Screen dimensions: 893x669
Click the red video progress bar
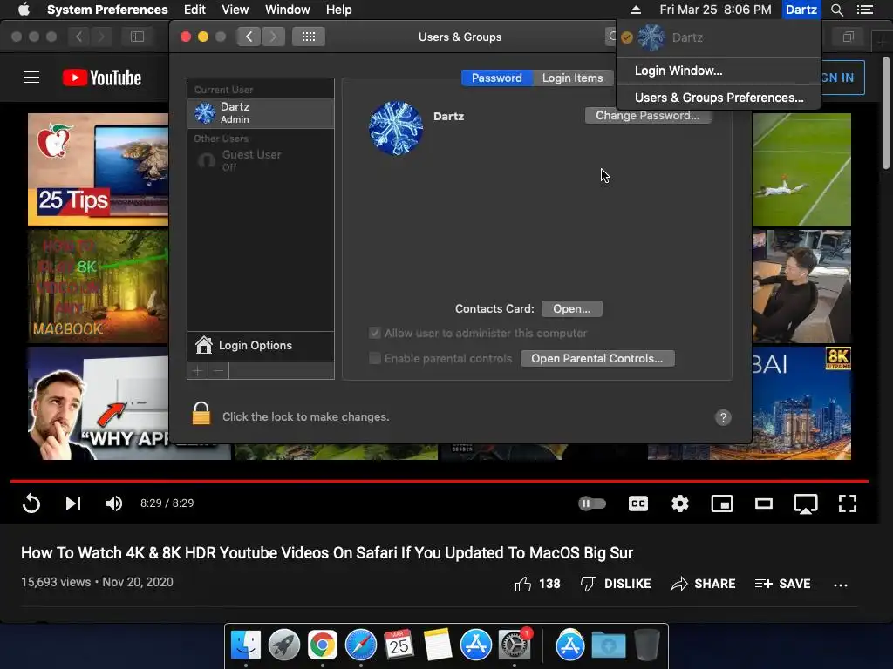[x=440, y=481]
